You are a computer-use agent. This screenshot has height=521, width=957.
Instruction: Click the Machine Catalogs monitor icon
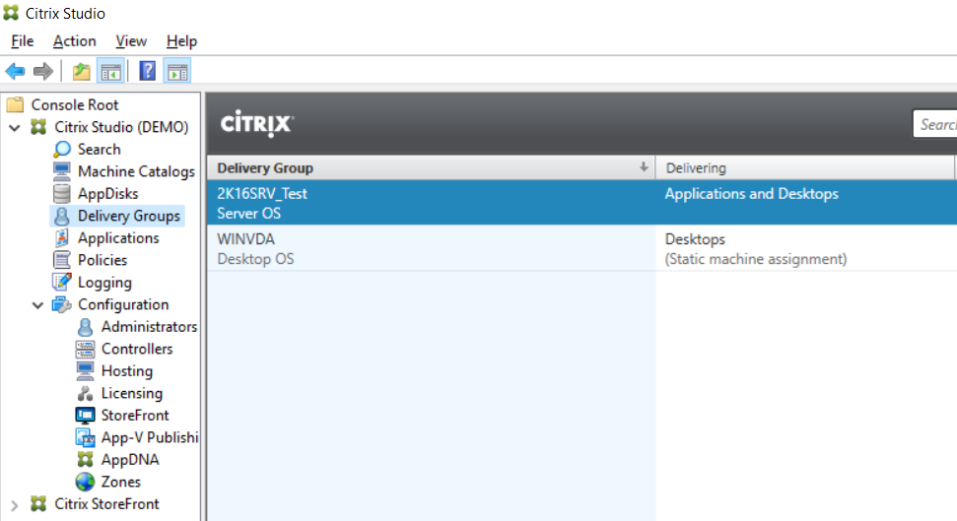point(62,171)
